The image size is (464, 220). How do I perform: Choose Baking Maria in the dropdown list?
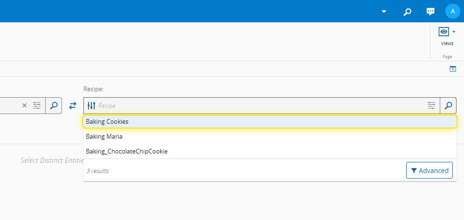coord(104,136)
